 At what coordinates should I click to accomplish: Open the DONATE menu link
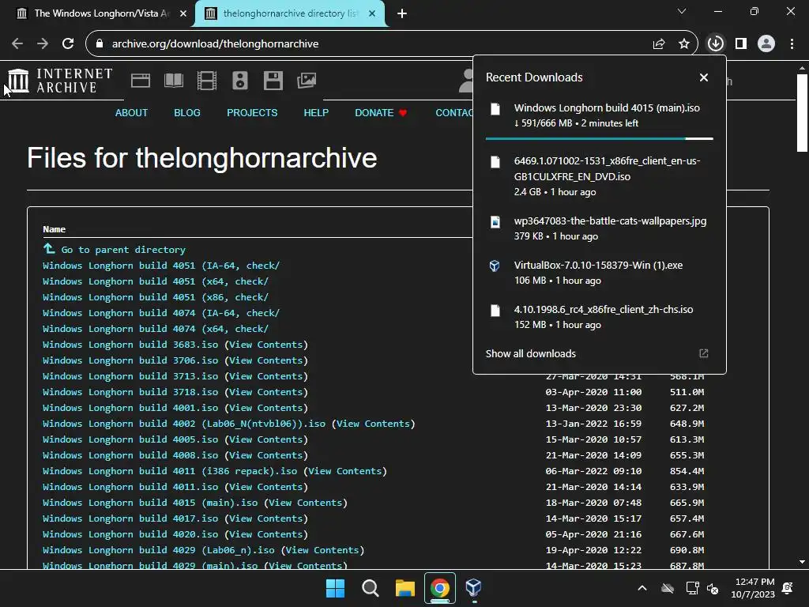click(381, 112)
